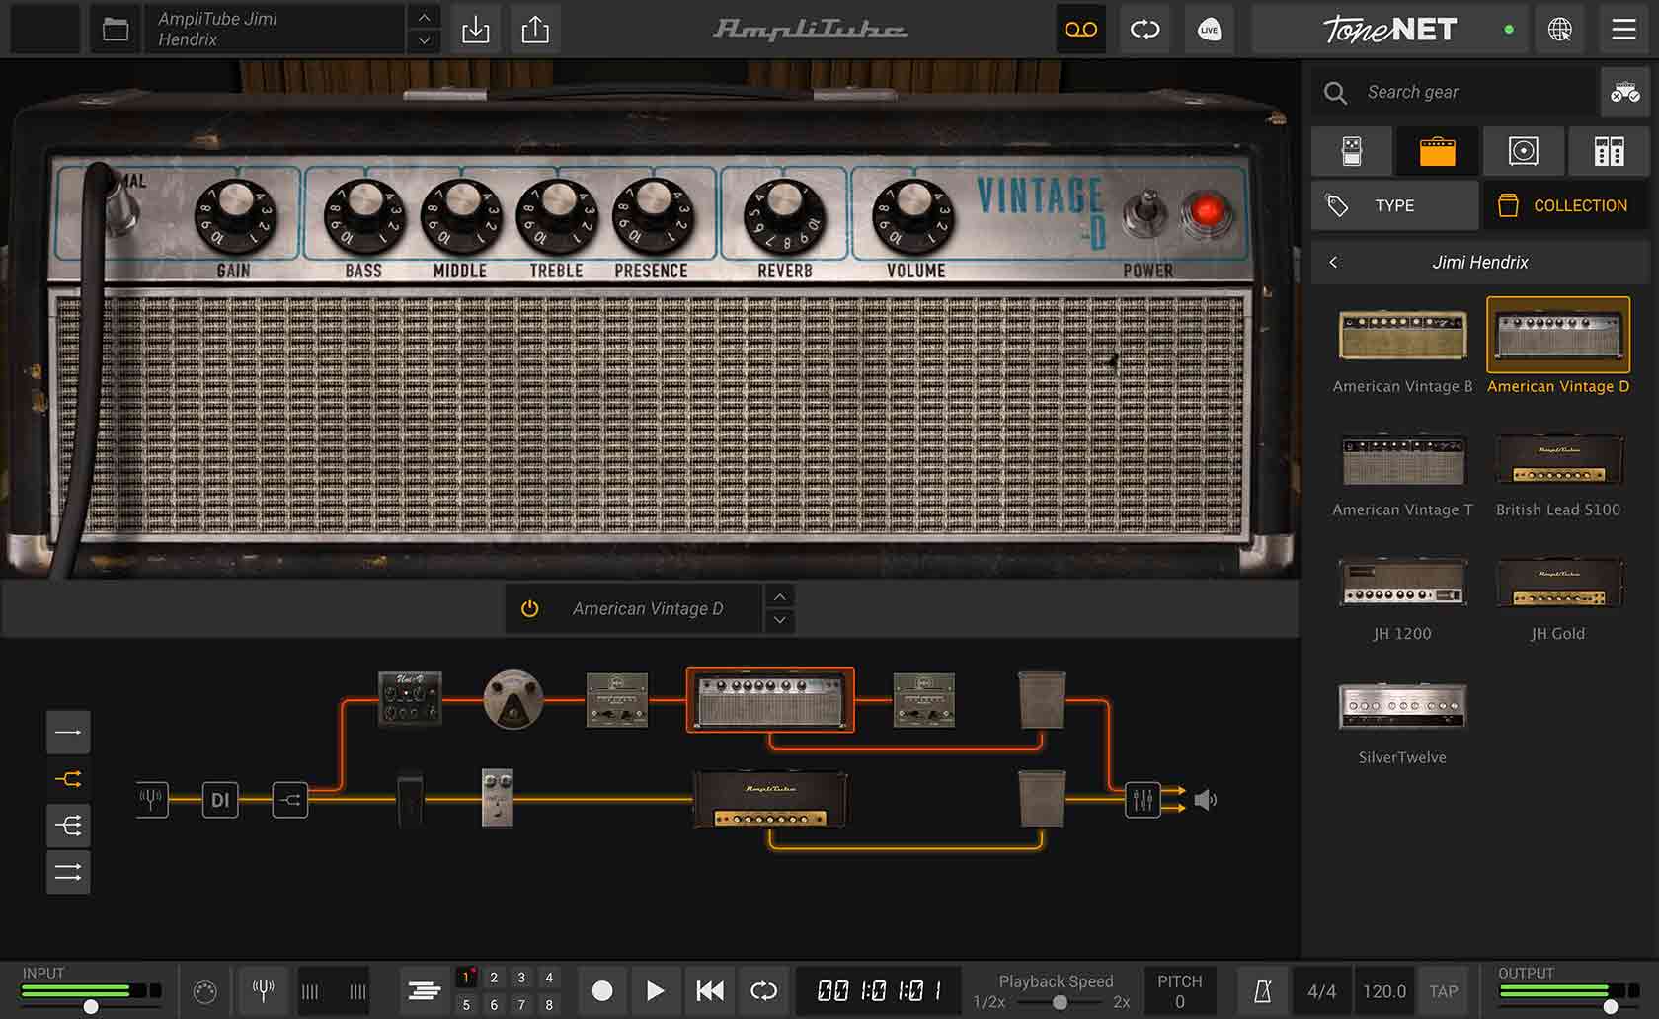This screenshot has height=1019, width=1659.
Task: Open ToneNET
Action: coord(1389,30)
